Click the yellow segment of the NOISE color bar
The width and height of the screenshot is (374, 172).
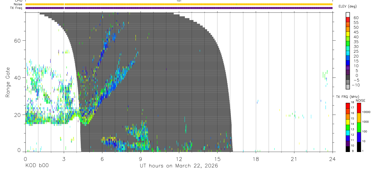359,118
